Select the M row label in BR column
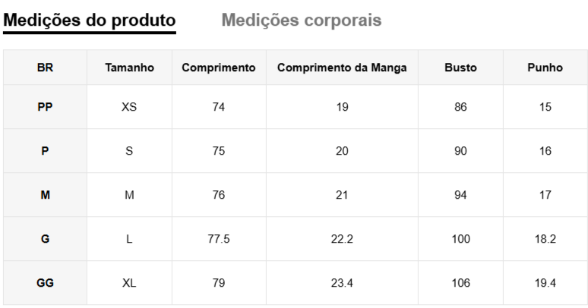Viewport: 588px width, 308px height. [45, 195]
